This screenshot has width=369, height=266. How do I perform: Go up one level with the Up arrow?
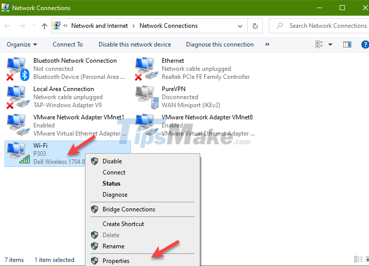(x=44, y=26)
